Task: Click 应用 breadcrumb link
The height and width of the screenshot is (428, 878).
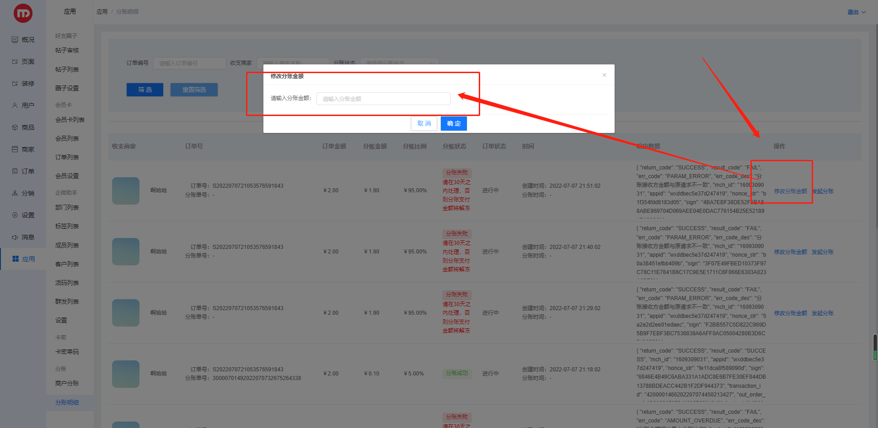Action: point(102,12)
